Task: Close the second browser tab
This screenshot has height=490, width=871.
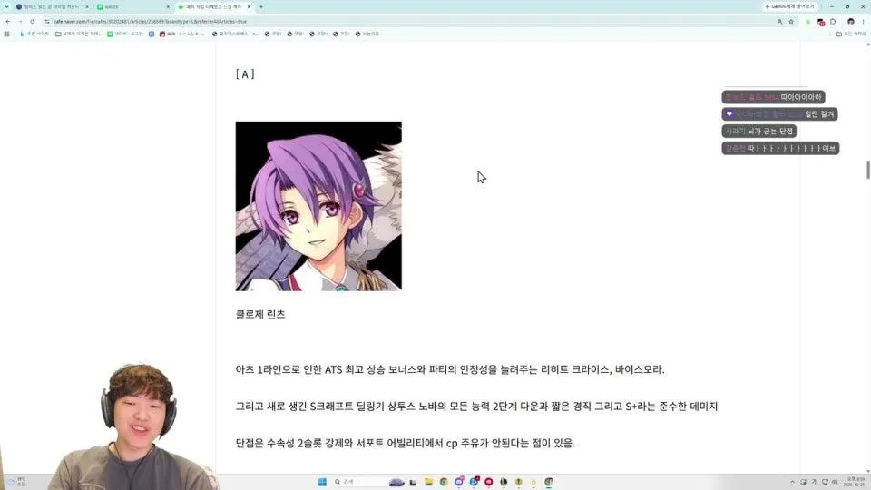Action: click(x=168, y=6)
